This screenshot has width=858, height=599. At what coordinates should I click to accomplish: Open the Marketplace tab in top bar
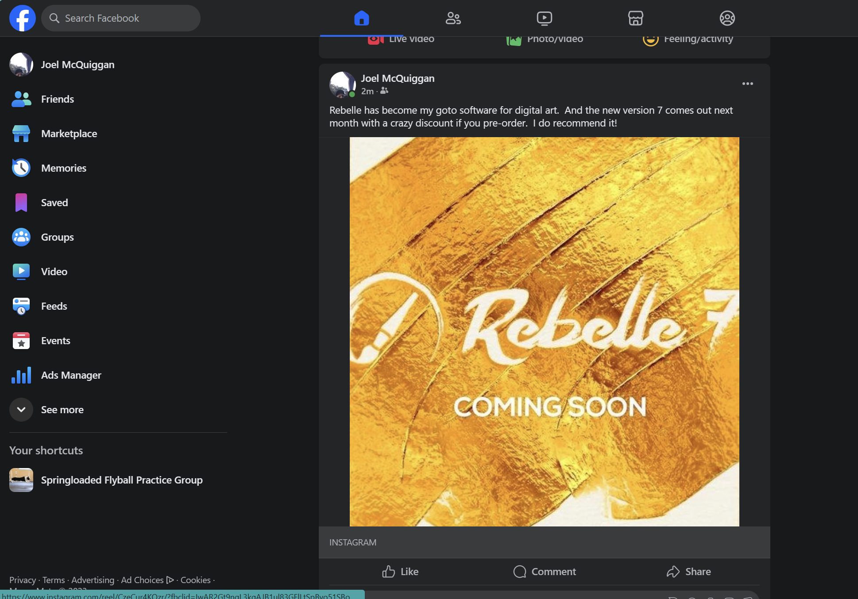pos(635,18)
